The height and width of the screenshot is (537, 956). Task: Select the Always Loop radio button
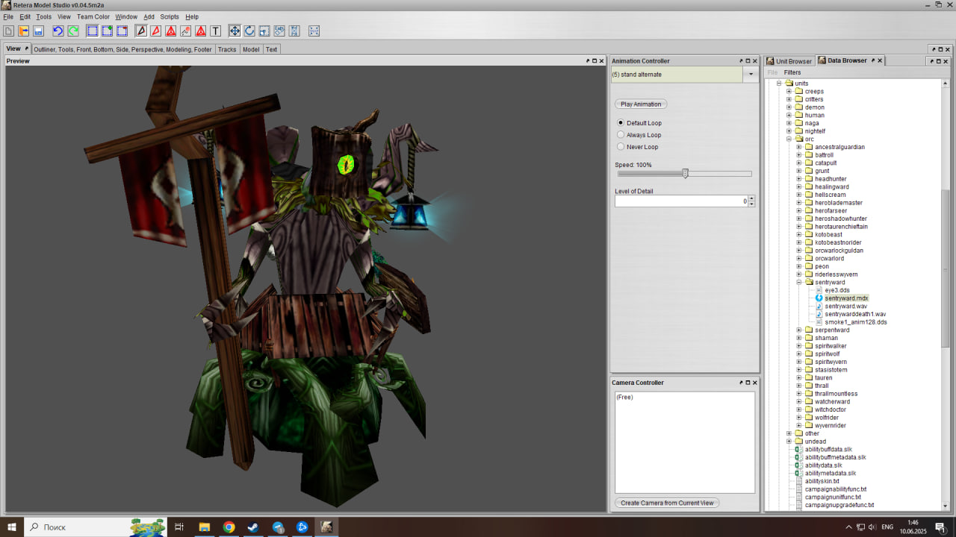pyautogui.click(x=621, y=134)
